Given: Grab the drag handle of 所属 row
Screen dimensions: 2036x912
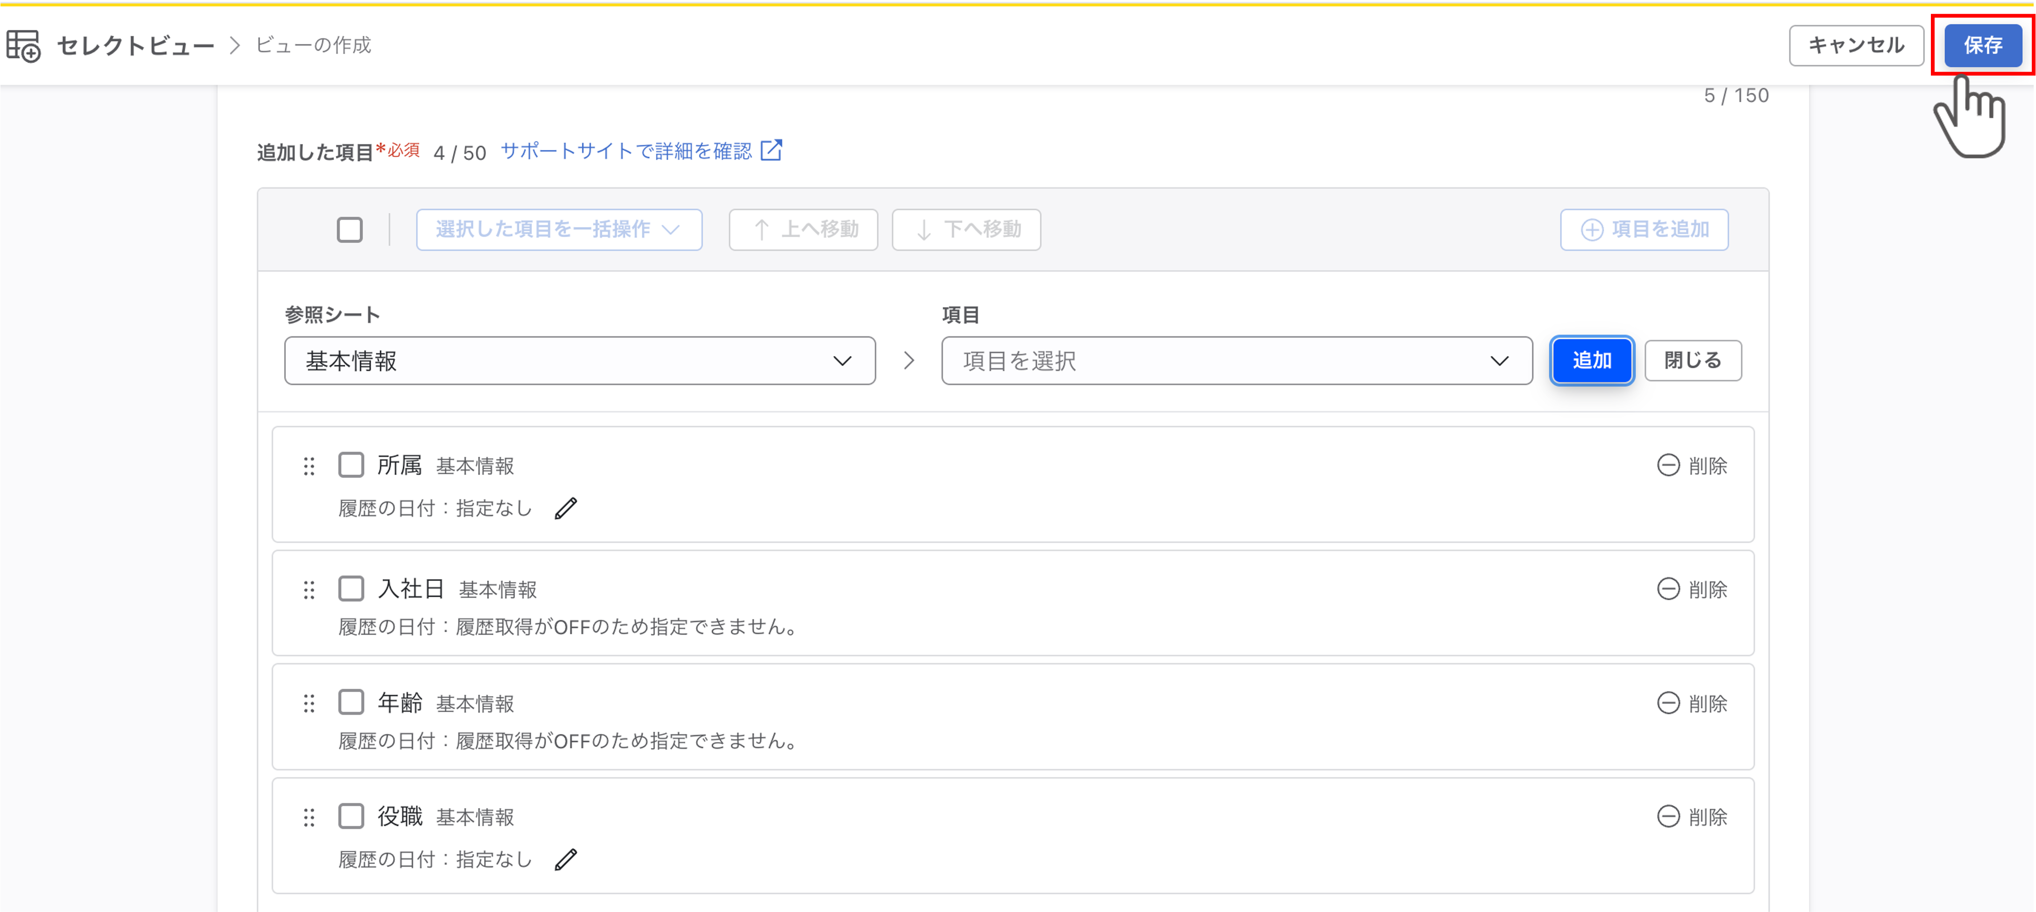Looking at the screenshot, I should pyautogui.click(x=309, y=466).
